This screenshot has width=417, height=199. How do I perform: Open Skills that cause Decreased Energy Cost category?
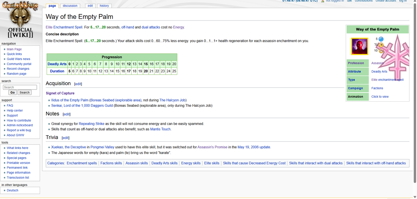[x=254, y=163]
